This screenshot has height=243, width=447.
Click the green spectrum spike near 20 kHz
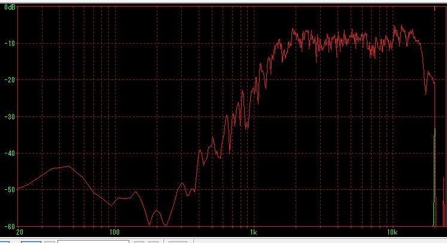coord(434,178)
